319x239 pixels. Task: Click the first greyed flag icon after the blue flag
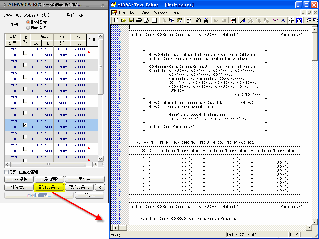[x=251, y=20]
